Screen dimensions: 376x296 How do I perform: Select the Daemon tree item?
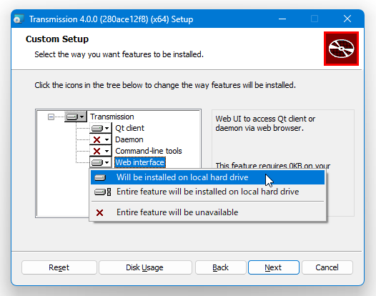(x=129, y=139)
